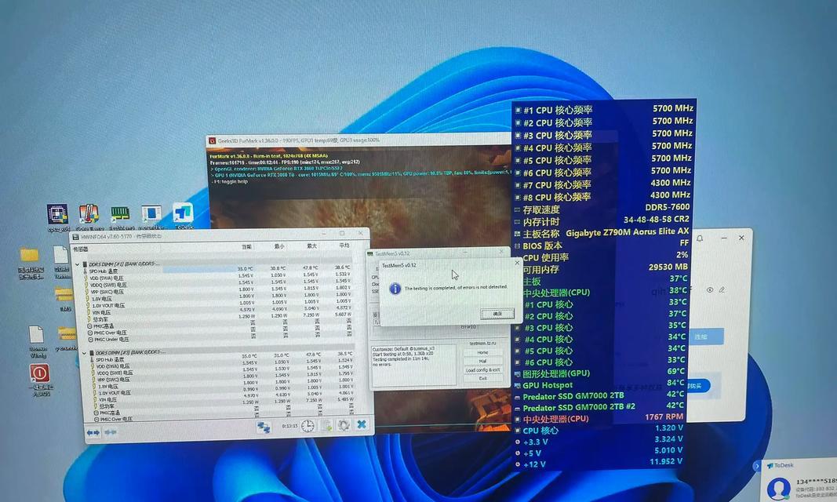Select the first SPD Hub temperature row
This screenshot has height=502, width=837.
(x=220, y=271)
